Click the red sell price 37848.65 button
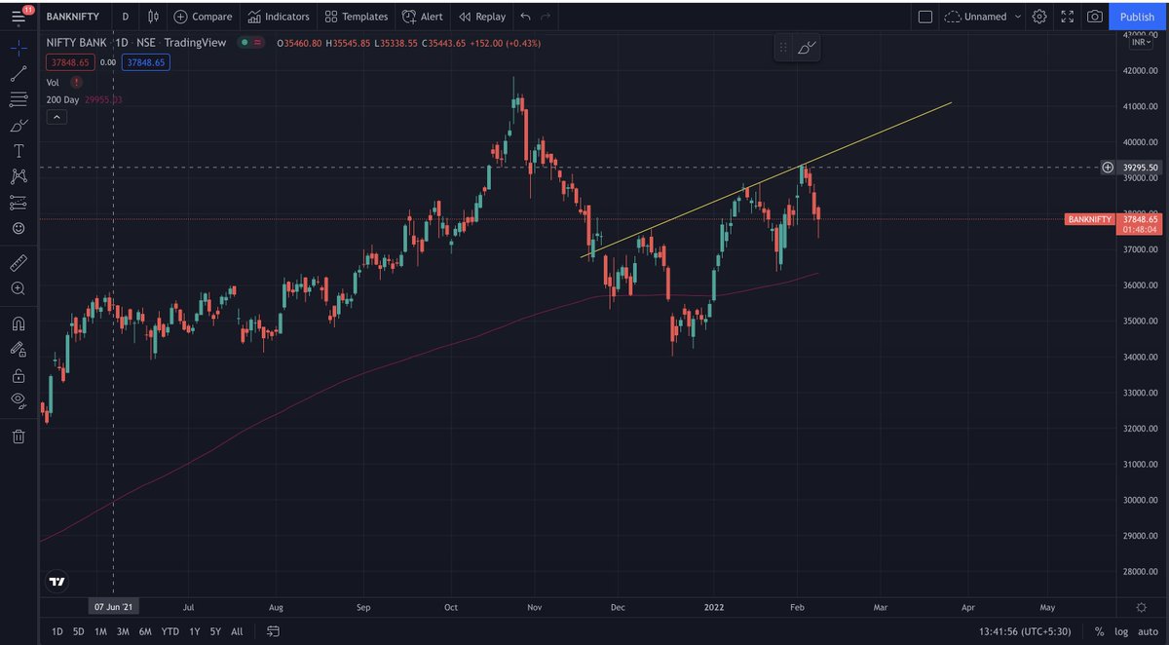The height and width of the screenshot is (645, 1169). click(70, 61)
